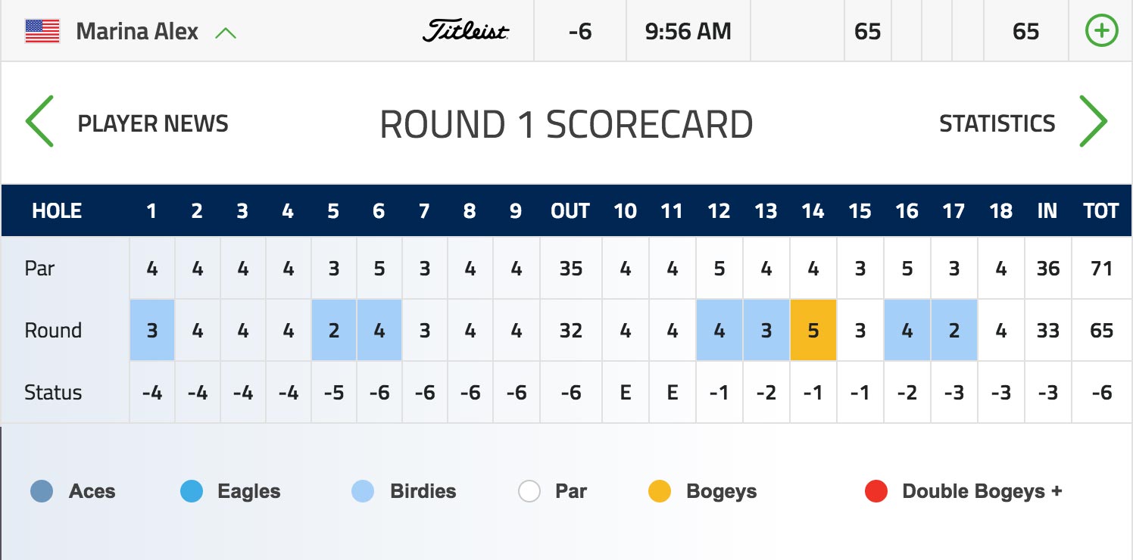Select the orange Bogeys legend dot

click(x=660, y=491)
